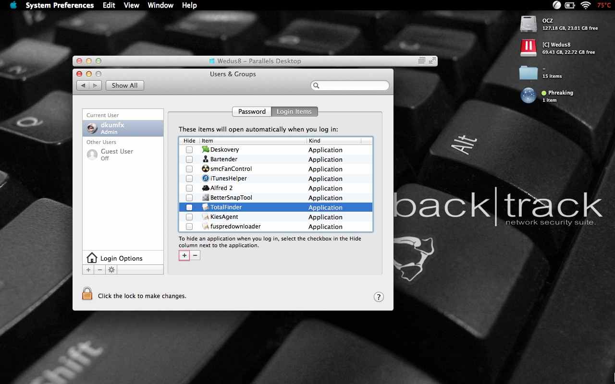This screenshot has width=615, height=384.
Task: Click the BetterSnapTool app icon
Action: [206, 198]
